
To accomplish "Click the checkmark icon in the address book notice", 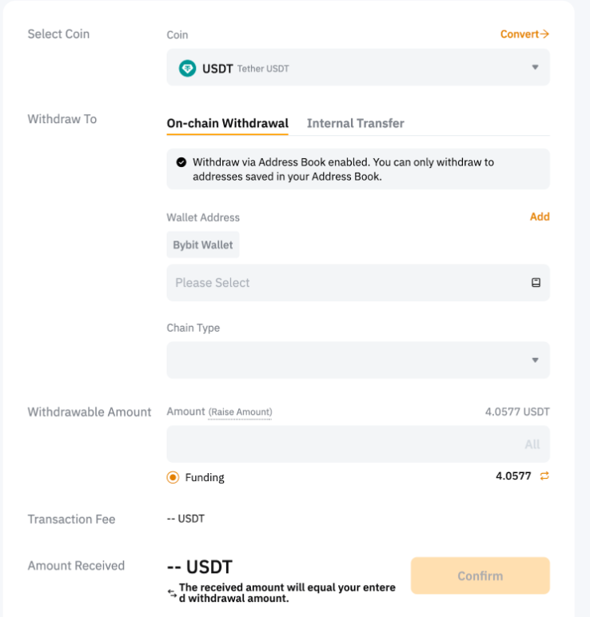I will point(181,162).
